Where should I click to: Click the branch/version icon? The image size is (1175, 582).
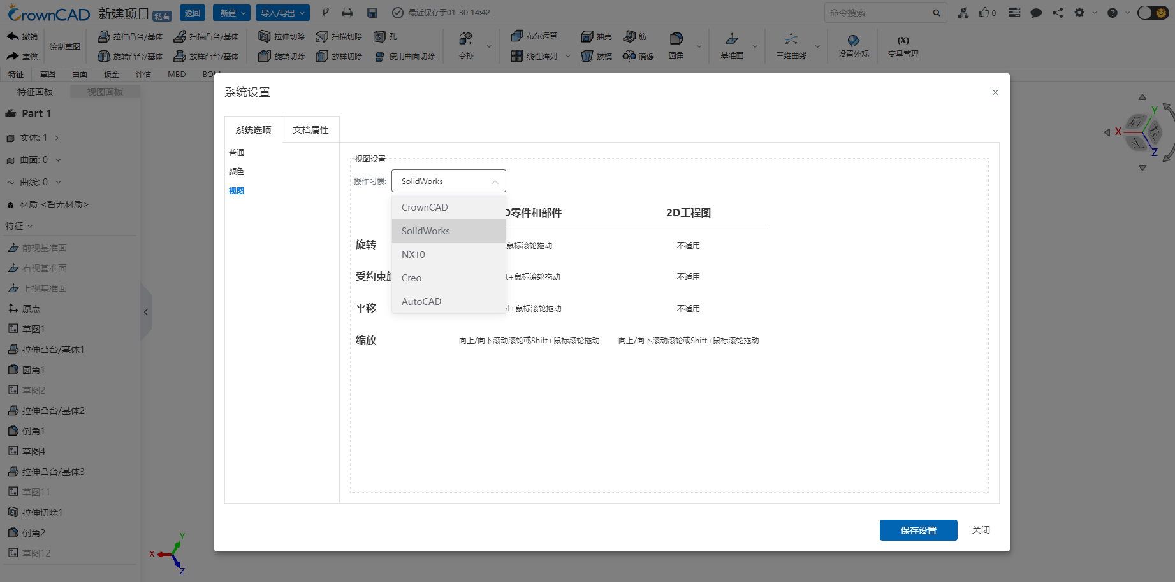click(x=325, y=13)
